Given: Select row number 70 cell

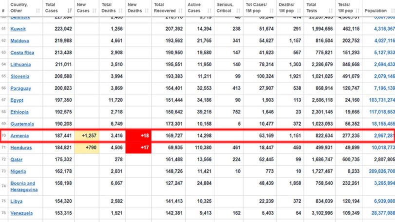Looking at the screenshot, I should 3,136.
